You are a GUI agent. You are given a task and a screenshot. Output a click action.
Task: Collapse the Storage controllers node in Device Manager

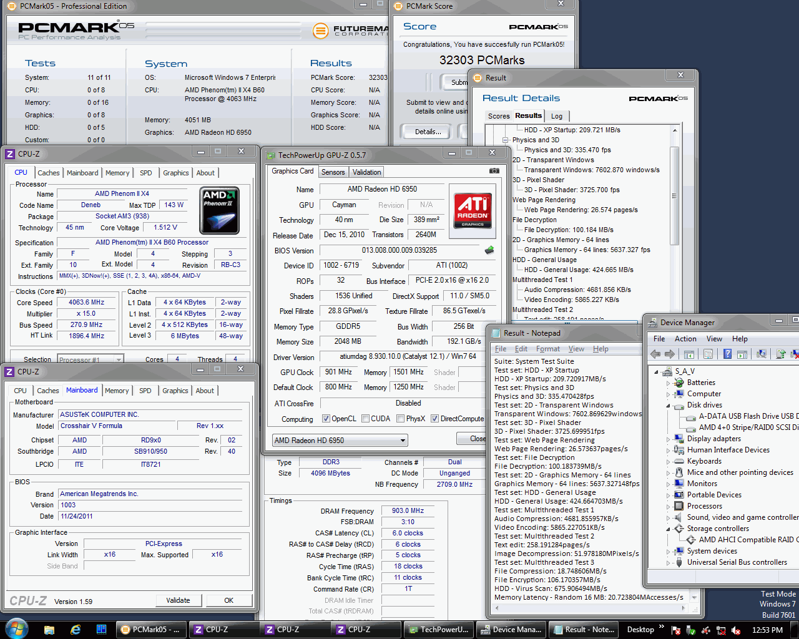(x=668, y=529)
